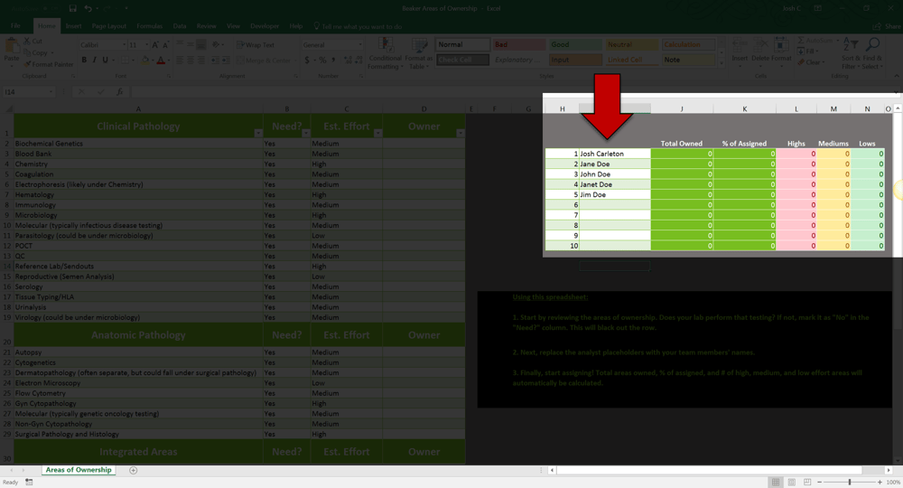Increase font size with the larger A icon
The image size is (903, 488).
click(155, 45)
